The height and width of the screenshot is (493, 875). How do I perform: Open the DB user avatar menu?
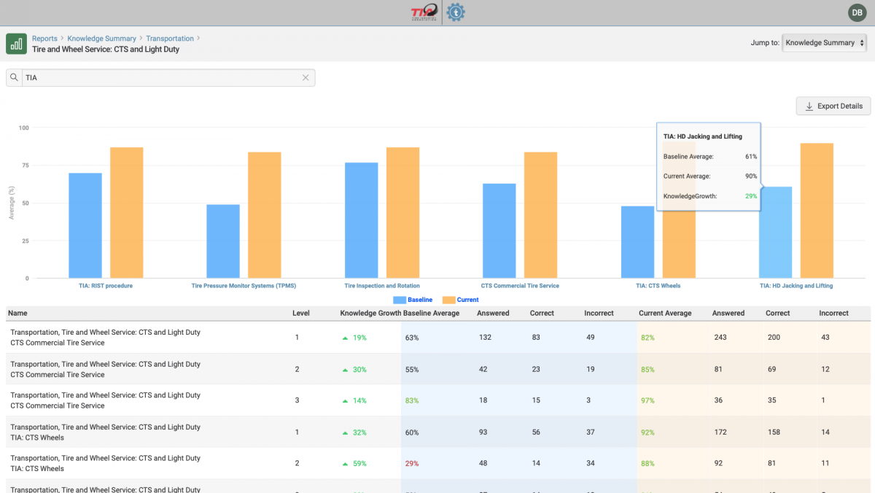click(857, 12)
